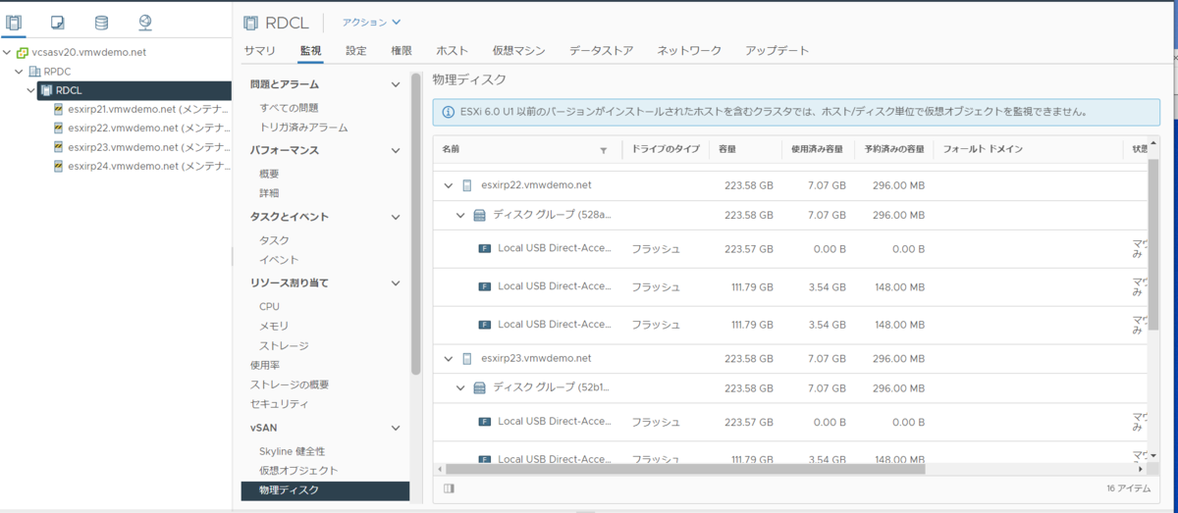
Task: Collapse the リソース割り当て section
Action: 396,283
